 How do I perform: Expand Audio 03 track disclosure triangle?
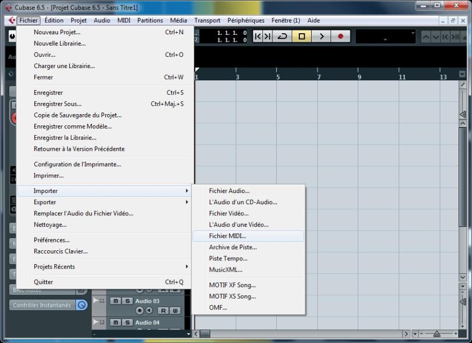(95, 301)
